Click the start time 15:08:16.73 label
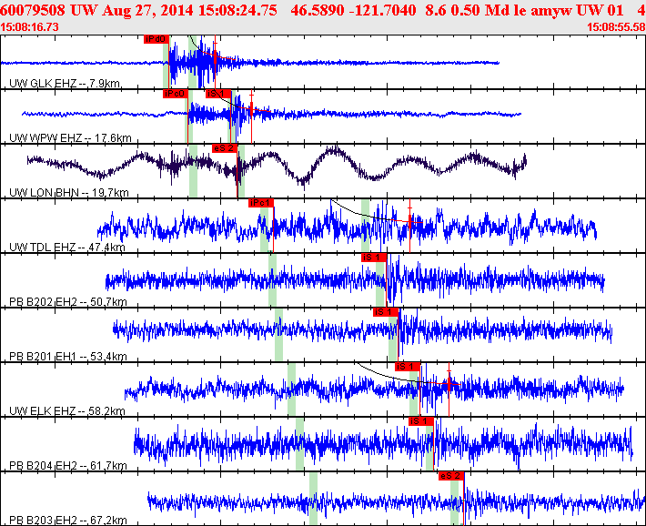The height and width of the screenshot is (526, 646). tap(31, 27)
